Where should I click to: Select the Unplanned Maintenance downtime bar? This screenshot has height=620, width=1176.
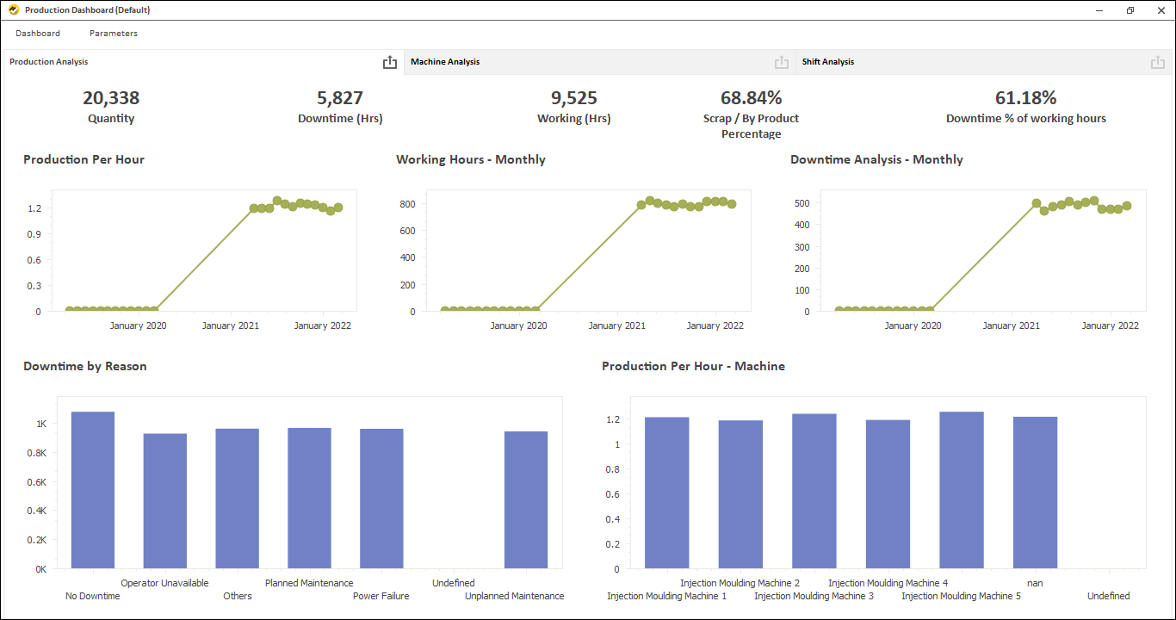[526, 500]
